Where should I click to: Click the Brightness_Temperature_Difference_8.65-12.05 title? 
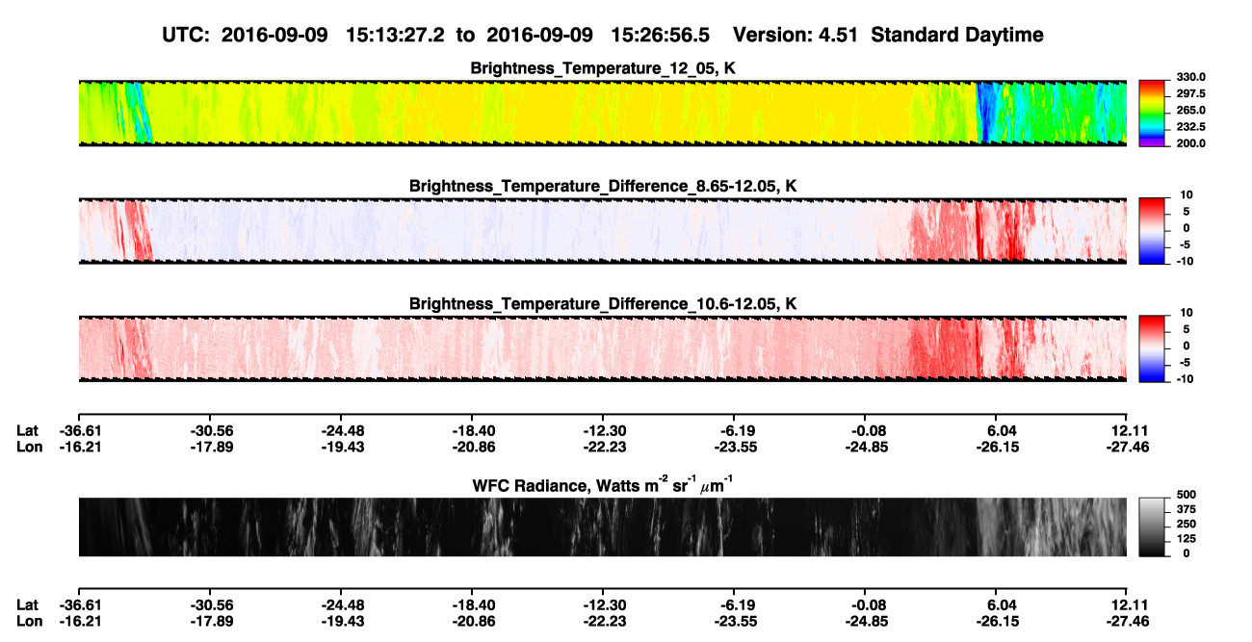click(603, 186)
